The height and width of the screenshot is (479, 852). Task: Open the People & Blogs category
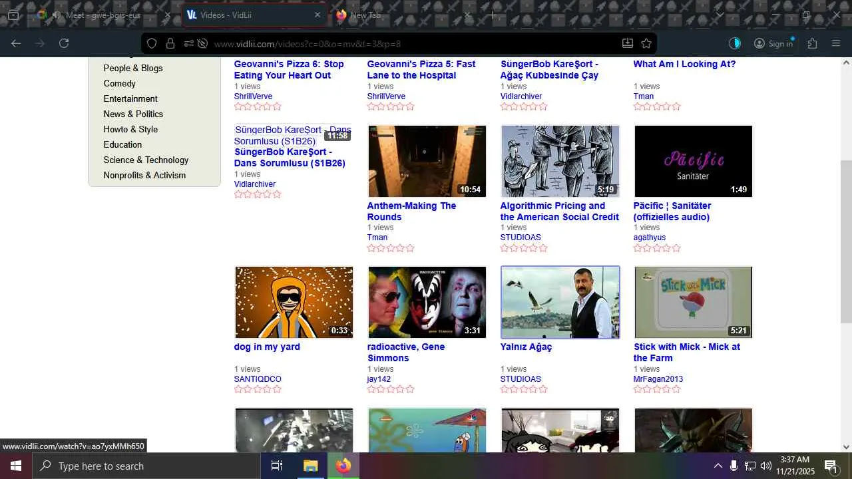click(x=133, y=68)
